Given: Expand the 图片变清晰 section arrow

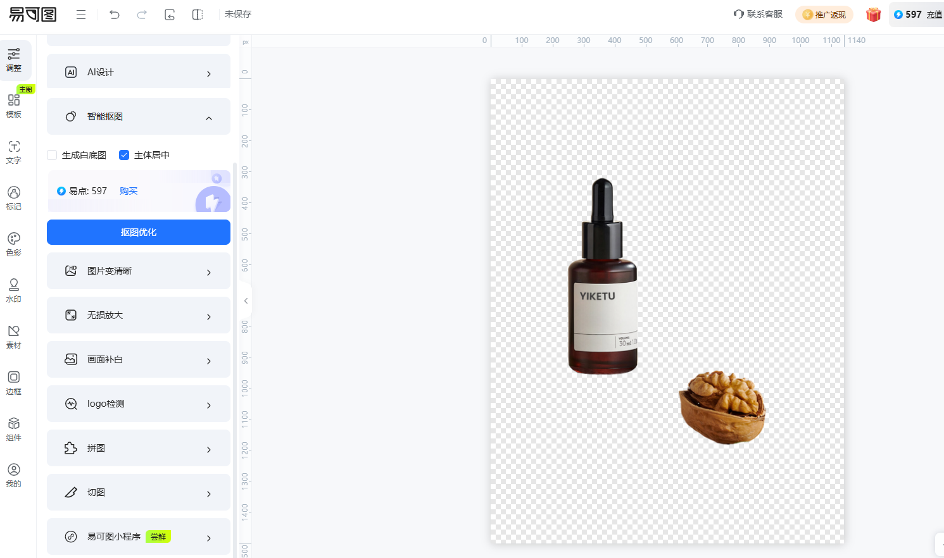Looking at the screenshot, I should coord(209,273).
